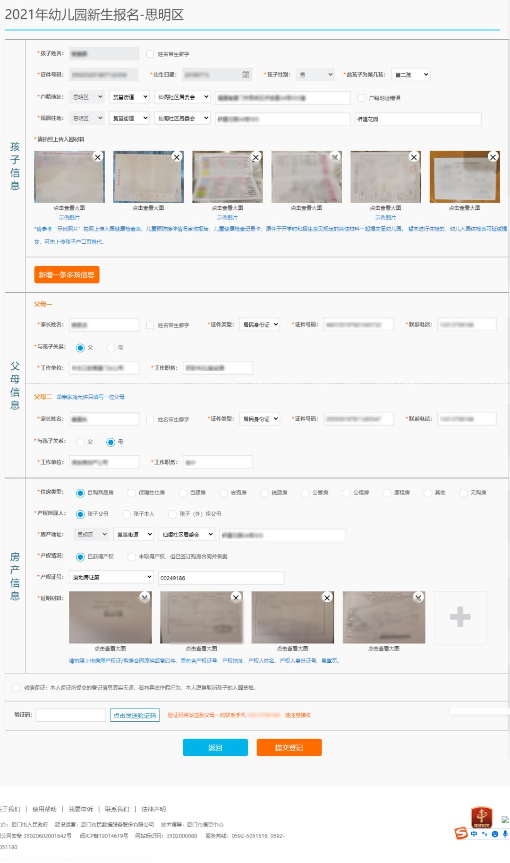The width and height of the screenshot is (510, 863).
Task: Open 我要申诉 footer link
Action: (81, 809)
